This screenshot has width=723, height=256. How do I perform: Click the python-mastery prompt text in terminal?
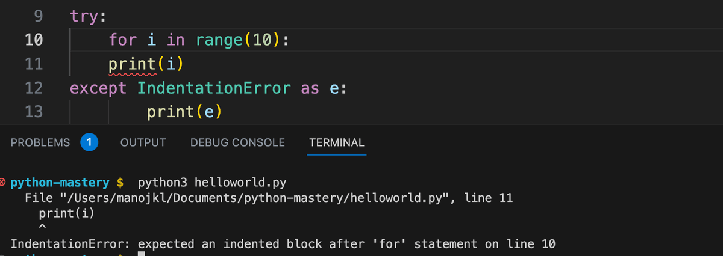tap(60, 181)
